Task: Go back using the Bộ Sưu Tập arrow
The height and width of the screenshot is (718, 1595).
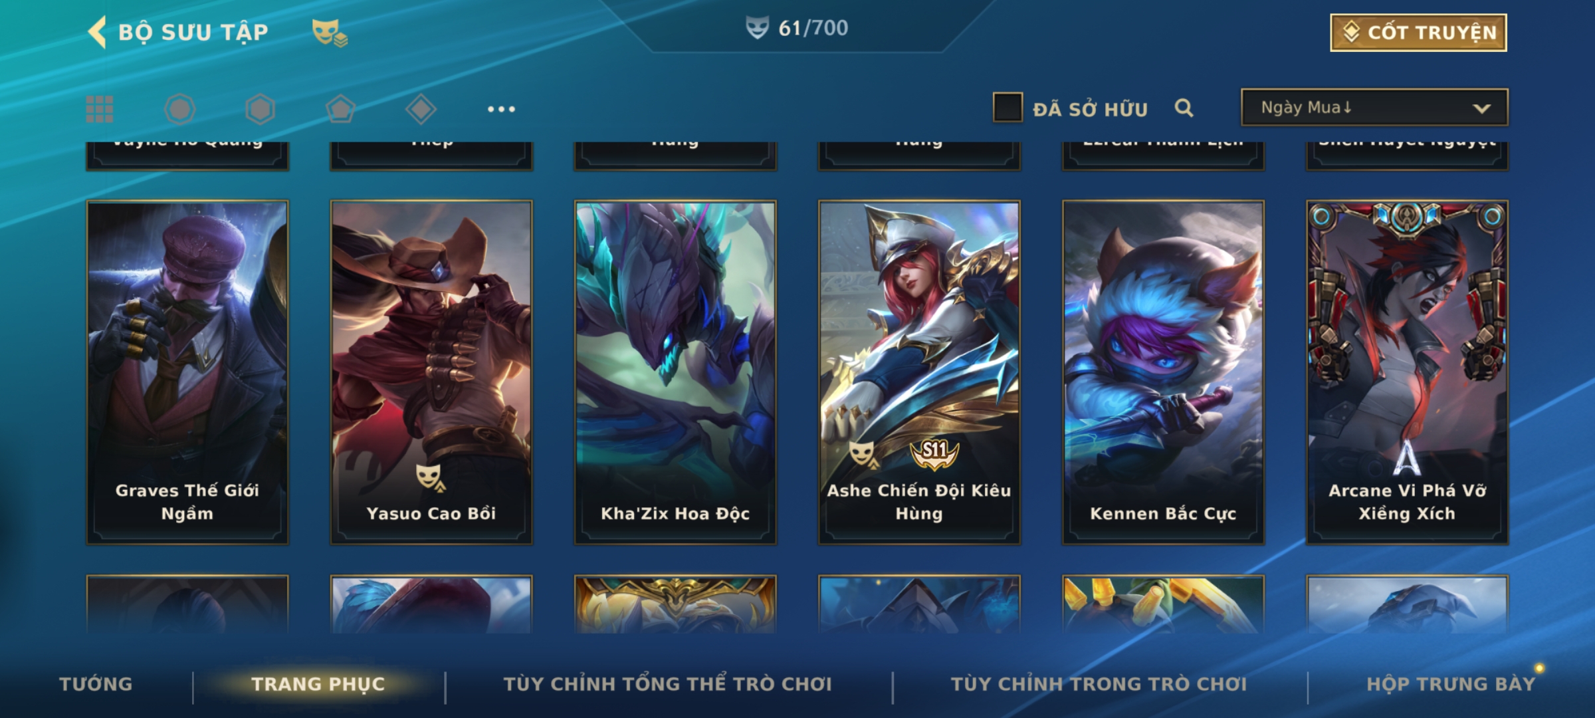Action: point(98,32)
